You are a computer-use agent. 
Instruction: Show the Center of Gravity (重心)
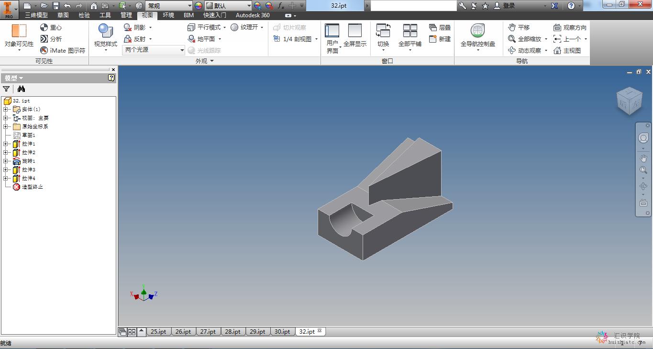coord(51,28)
